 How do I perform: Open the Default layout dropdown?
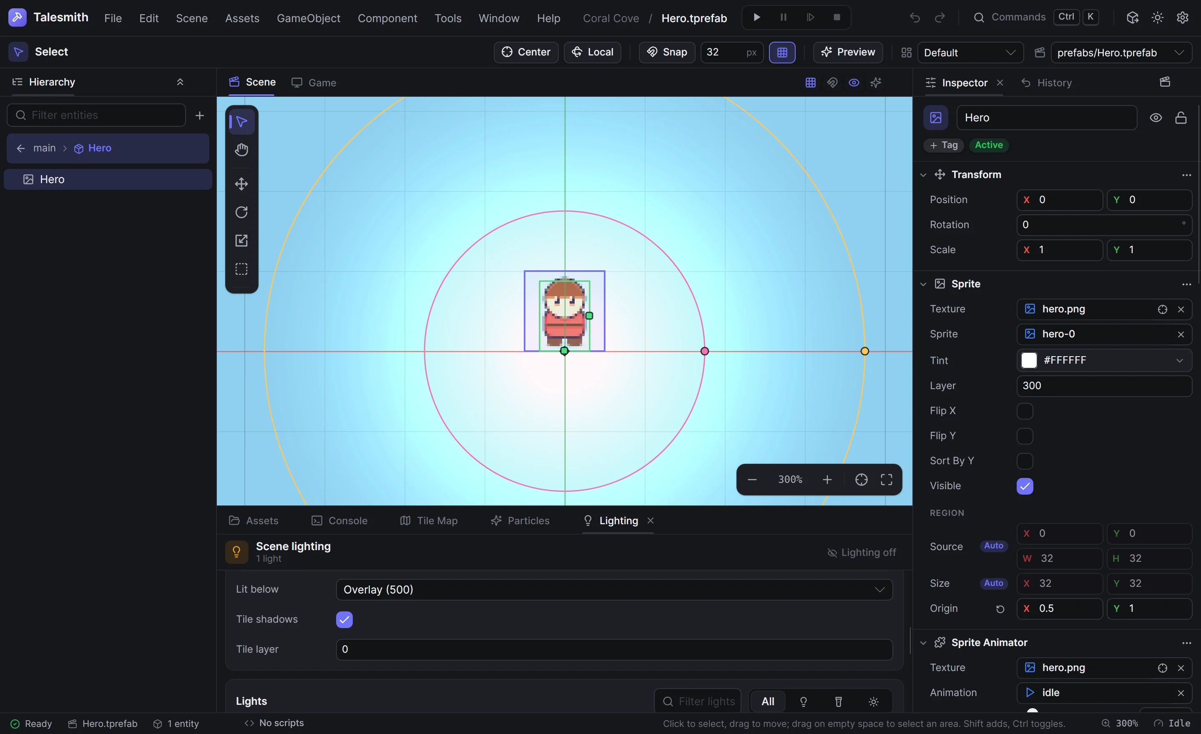click(970, 53)
